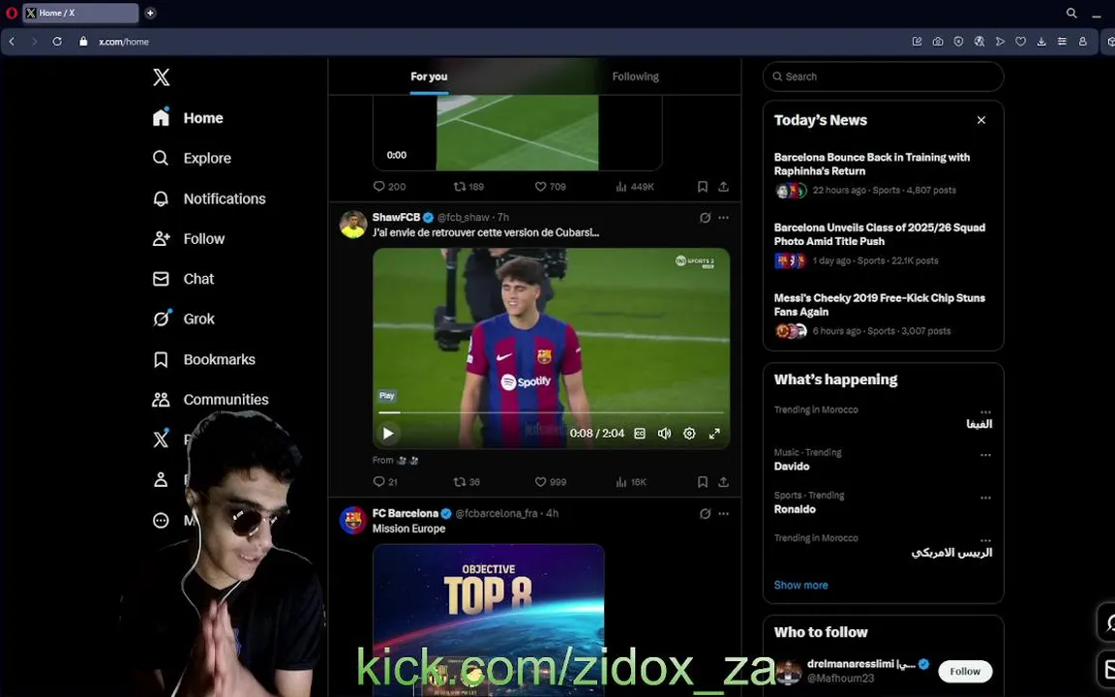Open Notifications in the sidebar

click(209, 198)
